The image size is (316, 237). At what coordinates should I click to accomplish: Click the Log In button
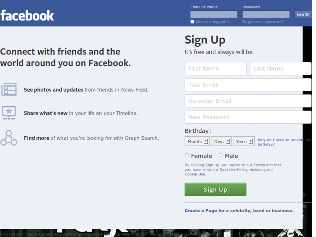pyautogui.click(x=303, y=14)
